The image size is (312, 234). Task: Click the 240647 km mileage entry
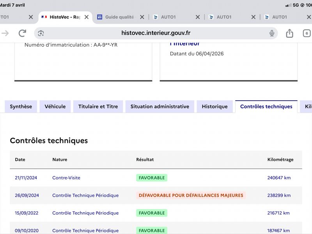(279, 178)
